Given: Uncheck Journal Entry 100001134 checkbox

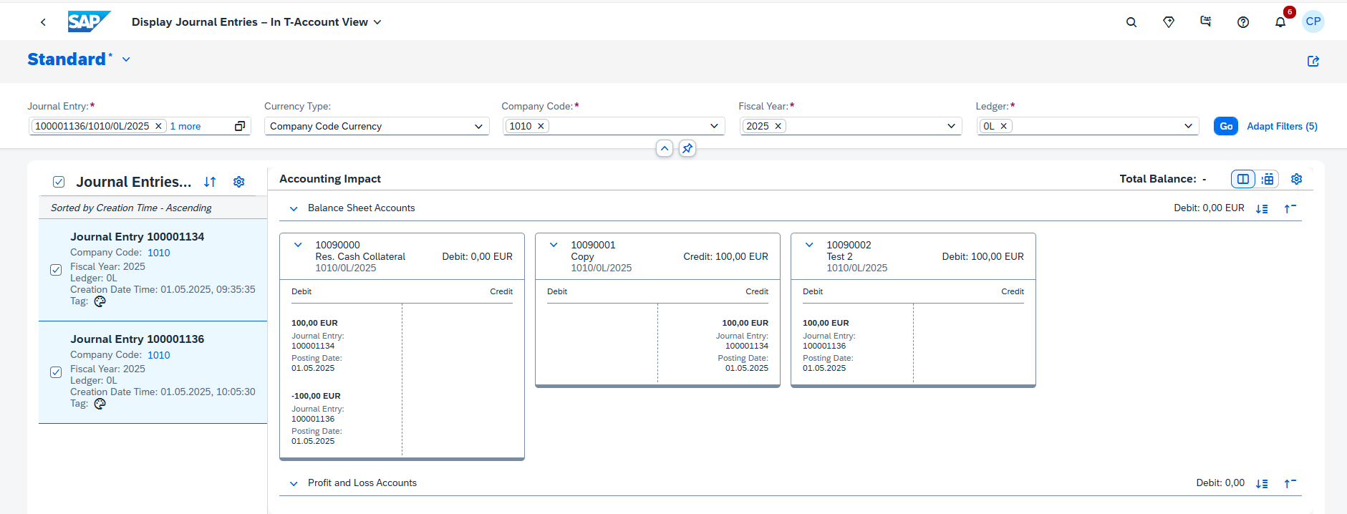Looking at the screenshot, I should [x=56, y=270].
